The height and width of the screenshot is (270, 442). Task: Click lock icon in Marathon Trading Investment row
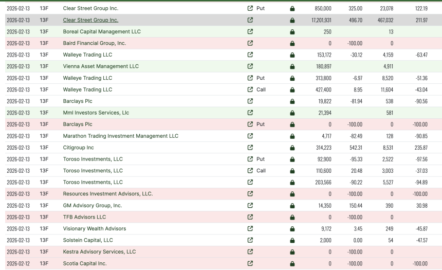point(292,136)
